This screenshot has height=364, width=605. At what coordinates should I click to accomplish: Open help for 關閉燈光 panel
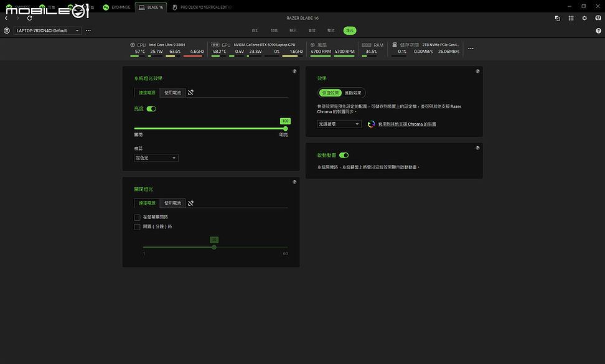point(294,182)
